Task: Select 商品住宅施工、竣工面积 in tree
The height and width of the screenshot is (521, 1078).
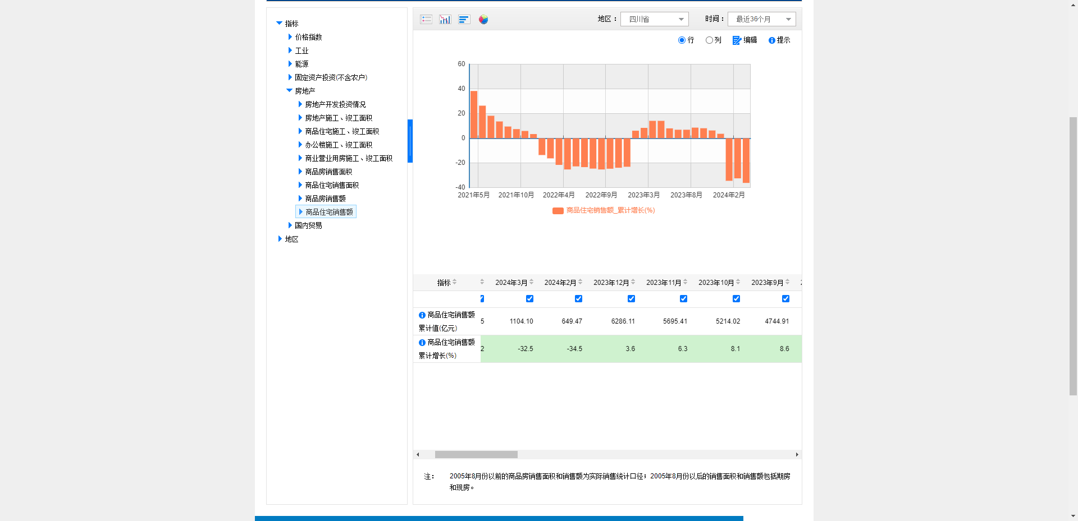Action: click(342, 131)
